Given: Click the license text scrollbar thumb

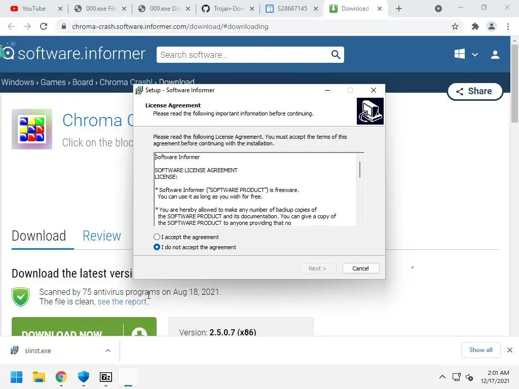Looking at the screenshot, I should click(360, 170).
